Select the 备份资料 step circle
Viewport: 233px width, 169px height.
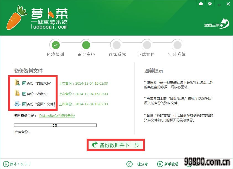pyautogui.click(x=86, y=45)
